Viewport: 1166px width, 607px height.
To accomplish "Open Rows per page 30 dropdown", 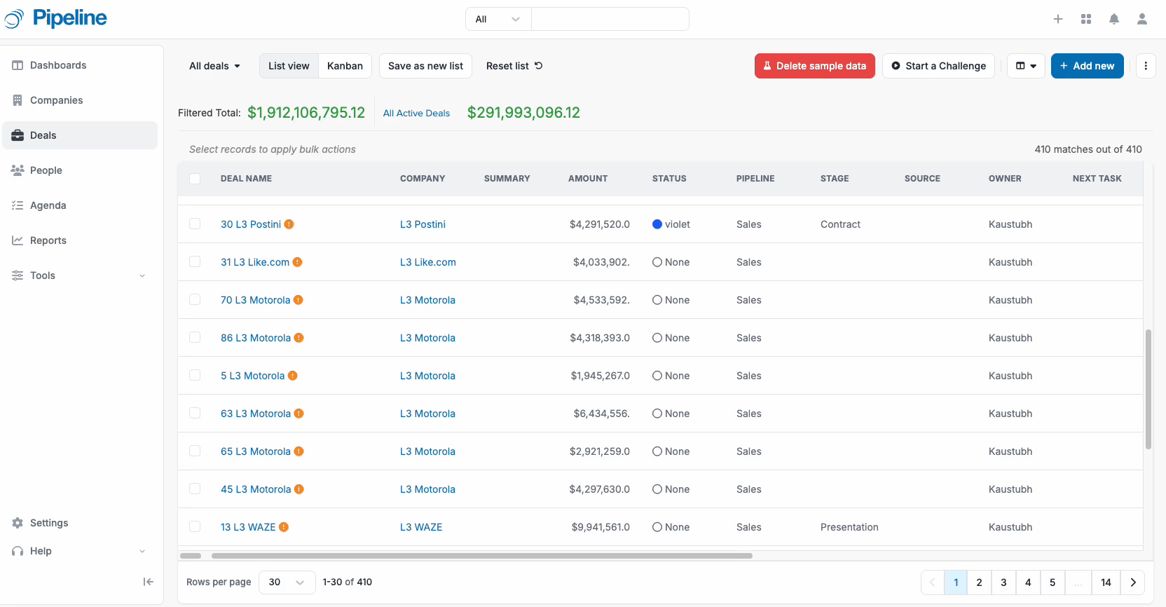I will point(287,582).
